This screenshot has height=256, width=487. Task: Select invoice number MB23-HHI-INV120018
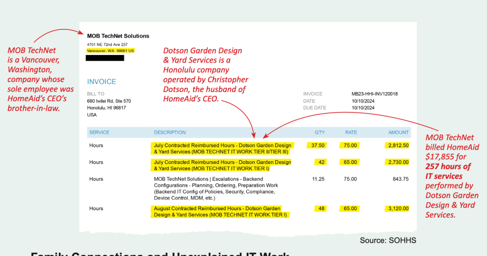pyautogui.click(x=375, y=94)
